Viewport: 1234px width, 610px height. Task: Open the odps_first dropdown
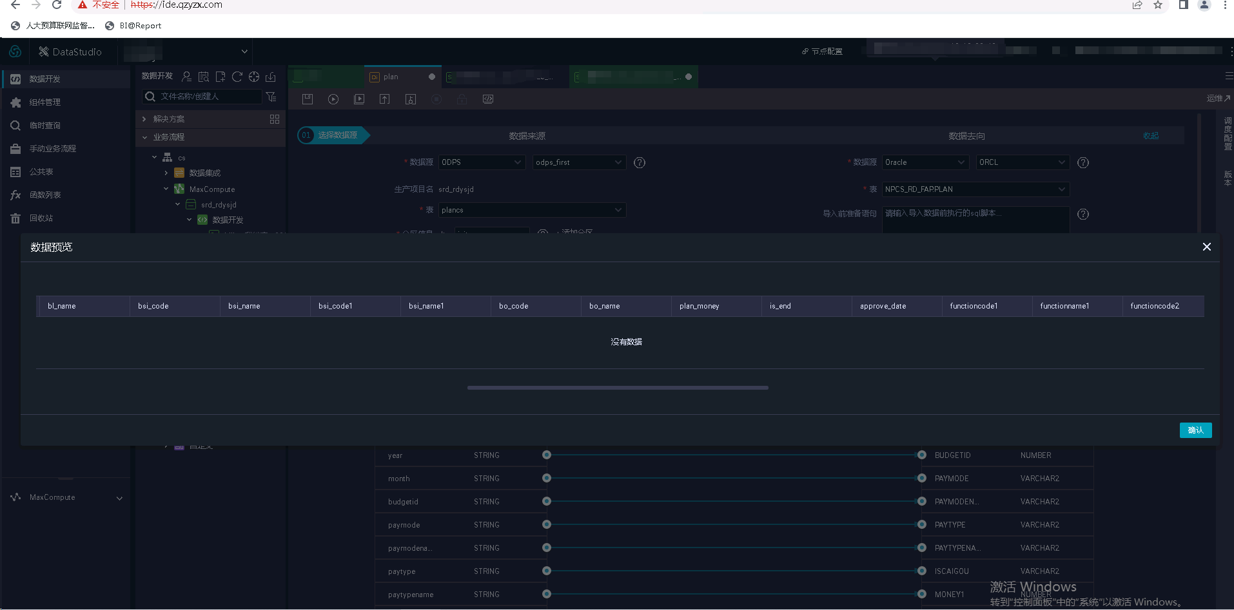579,162
